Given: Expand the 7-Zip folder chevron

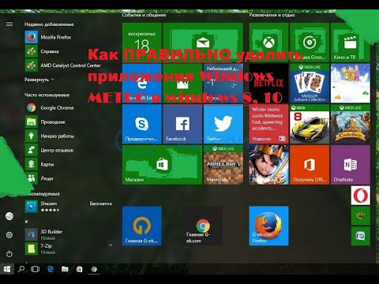Looking at the screenshot, I should click(111, 245).
